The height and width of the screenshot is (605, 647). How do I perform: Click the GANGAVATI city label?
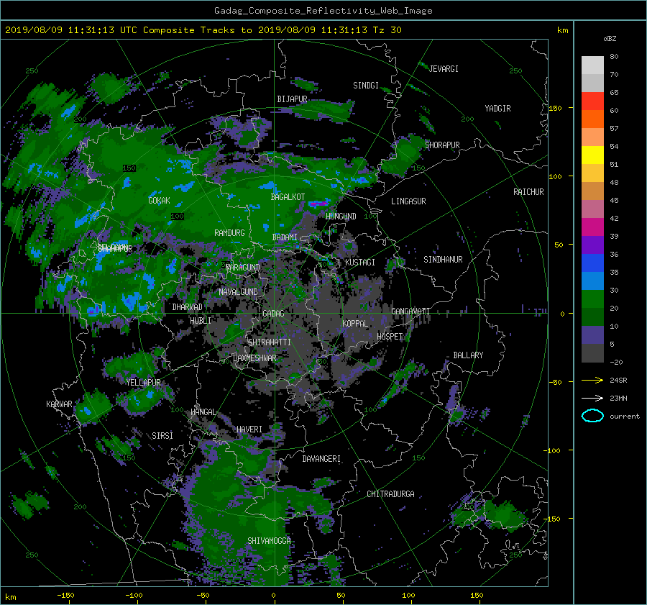pos(410,311)
